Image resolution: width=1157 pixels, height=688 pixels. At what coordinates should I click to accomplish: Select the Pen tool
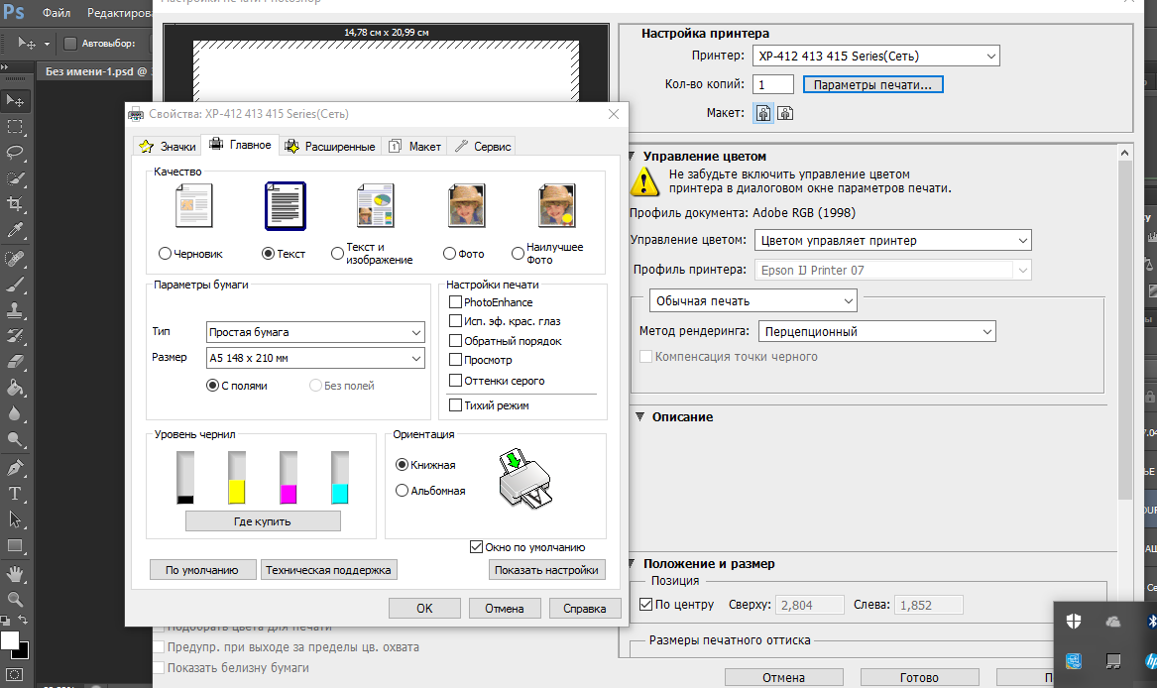[x=15, y=468]
